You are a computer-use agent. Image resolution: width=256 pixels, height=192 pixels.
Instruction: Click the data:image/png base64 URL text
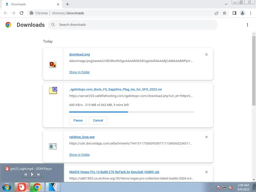click(x=131, y=61)
